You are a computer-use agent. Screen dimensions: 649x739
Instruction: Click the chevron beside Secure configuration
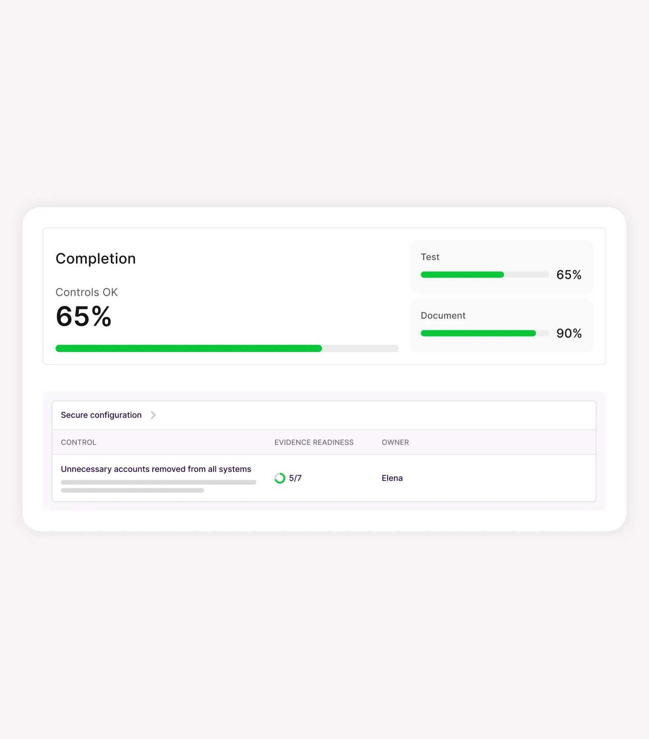pos(153,415)
